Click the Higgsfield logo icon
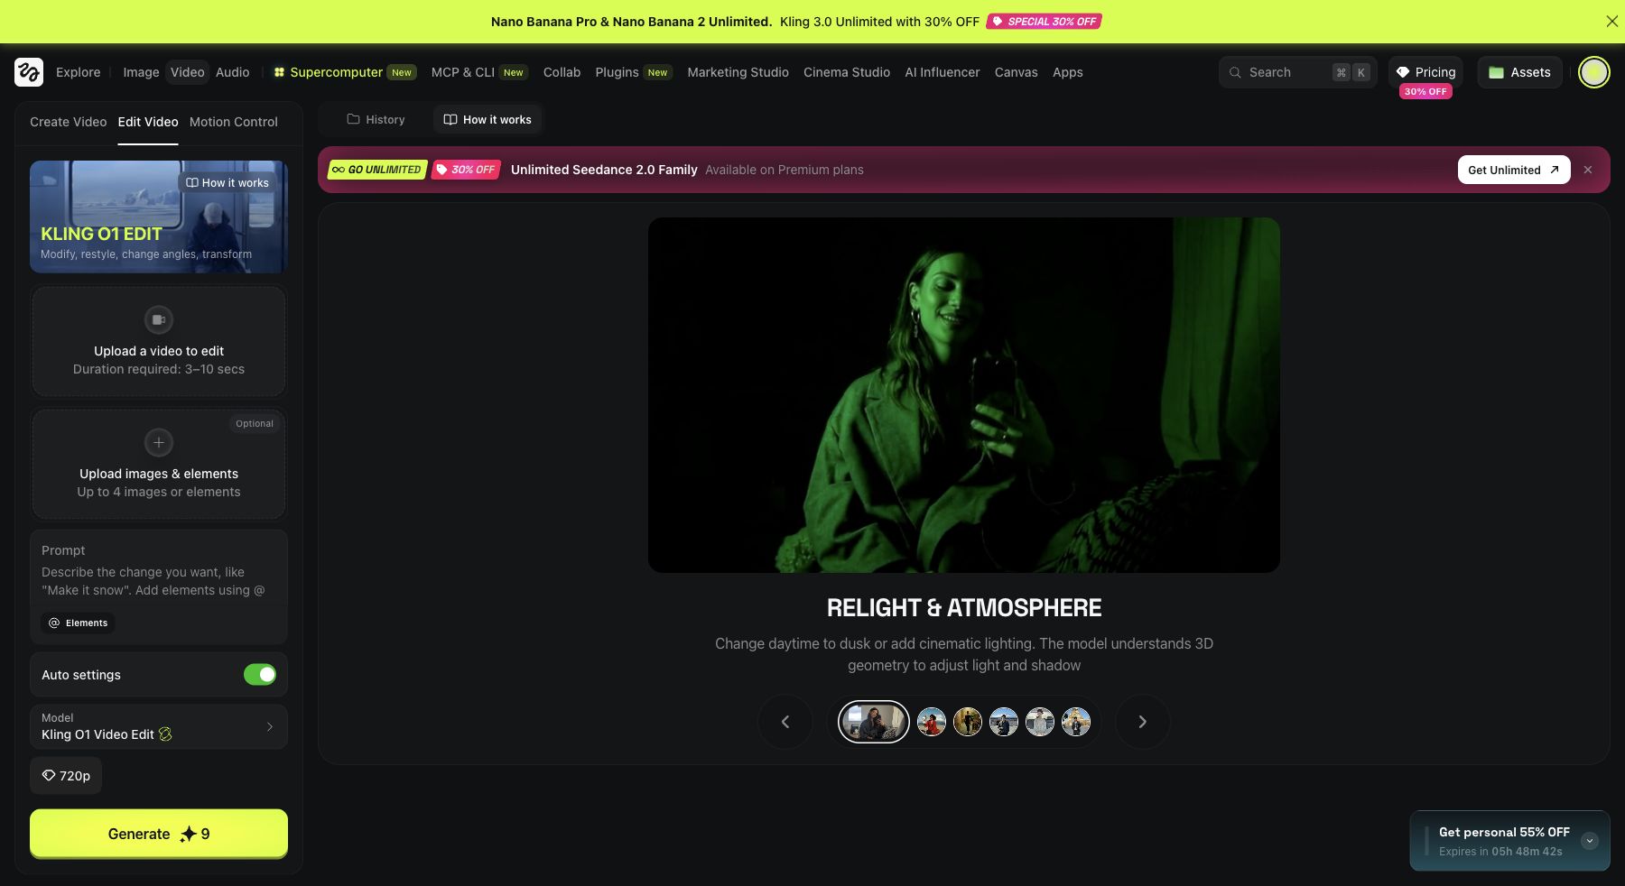1625x886 pixels. [29, 72]
